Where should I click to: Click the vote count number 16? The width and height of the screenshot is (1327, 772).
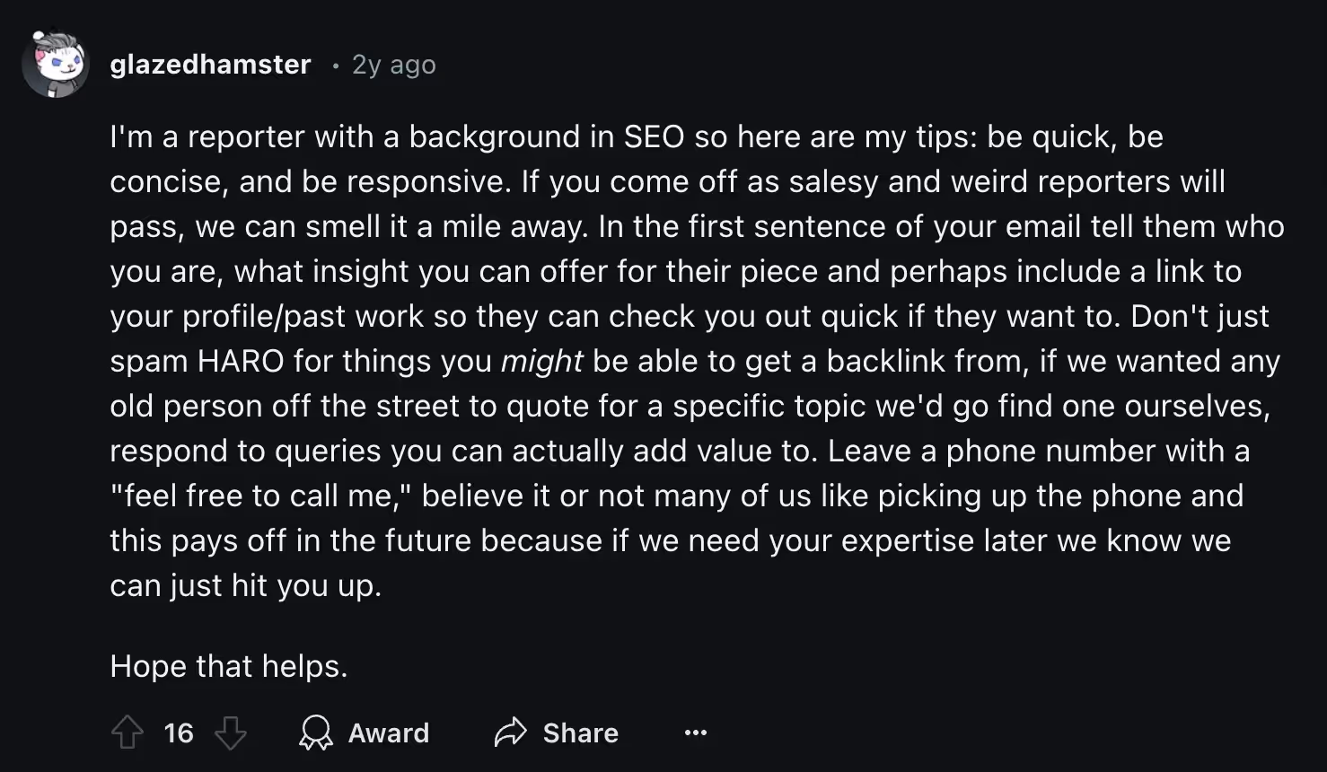179,733
